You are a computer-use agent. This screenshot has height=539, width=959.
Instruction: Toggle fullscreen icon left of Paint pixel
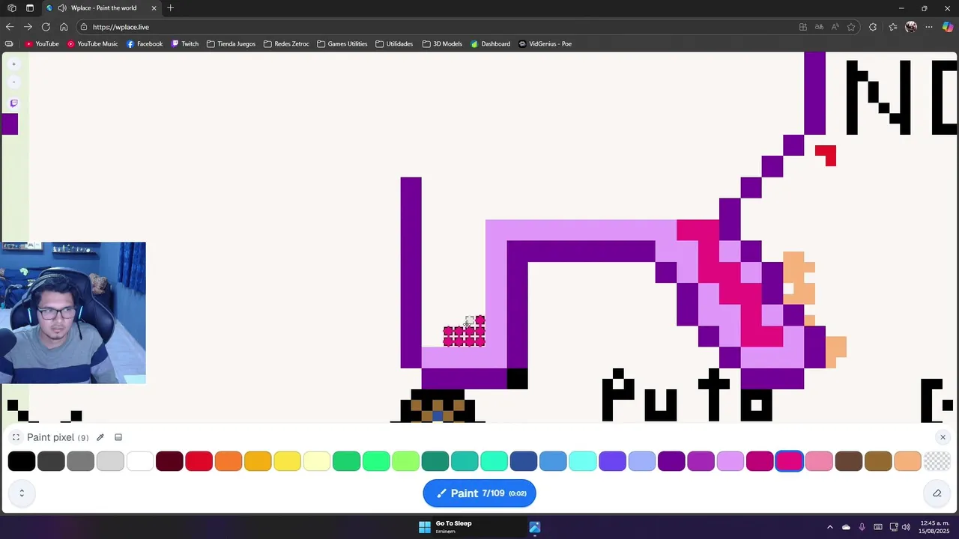16,437
